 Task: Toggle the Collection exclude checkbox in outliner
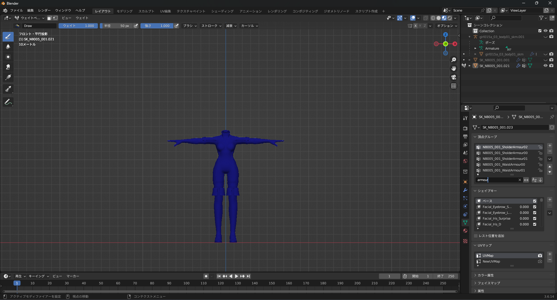(x=540, y=31)
